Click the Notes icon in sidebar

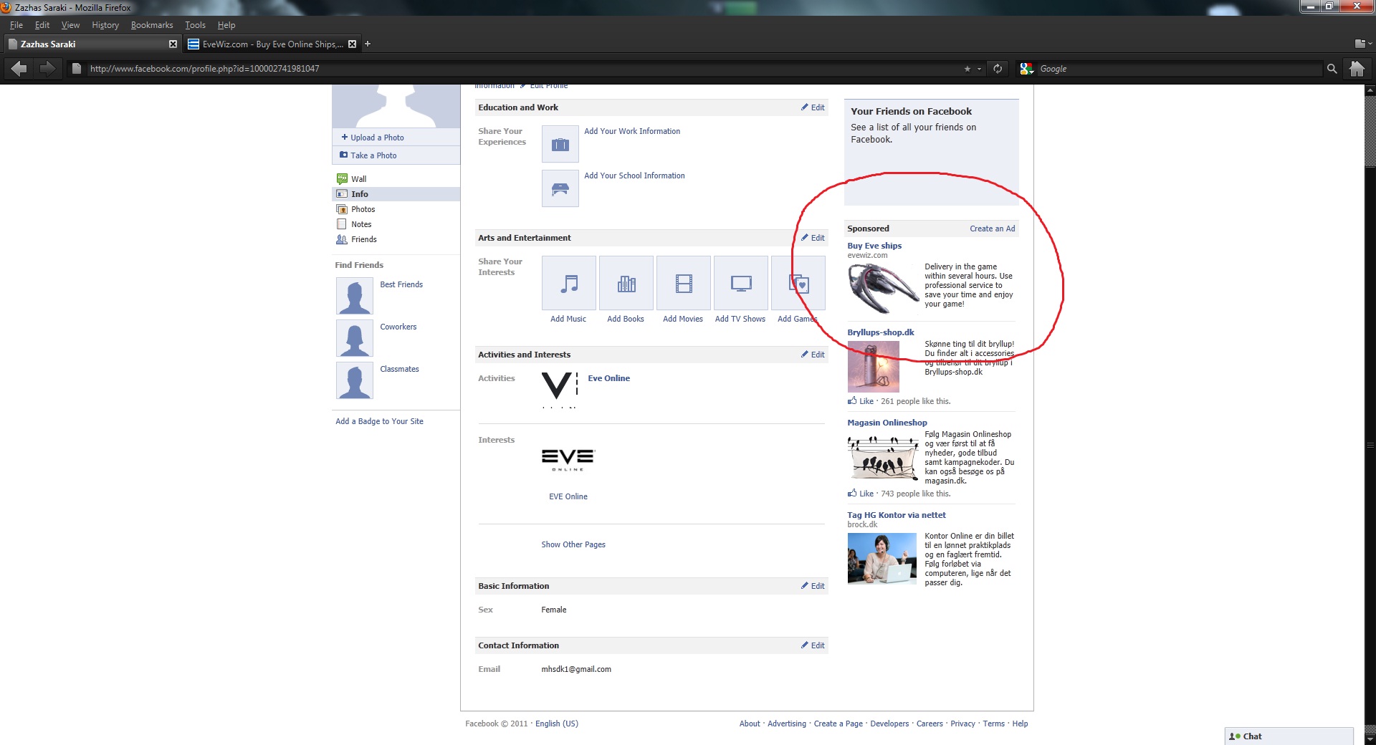click(342, 224)
